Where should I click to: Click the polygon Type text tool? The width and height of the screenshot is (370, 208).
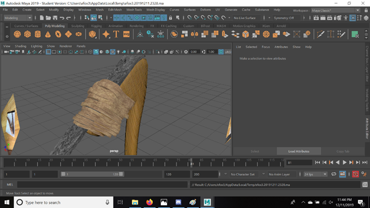(116, 34)
